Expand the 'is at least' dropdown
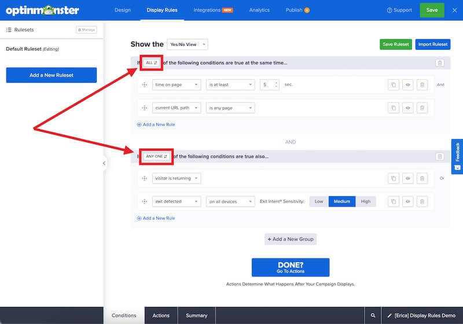463x324 pixels. point(230,85)
